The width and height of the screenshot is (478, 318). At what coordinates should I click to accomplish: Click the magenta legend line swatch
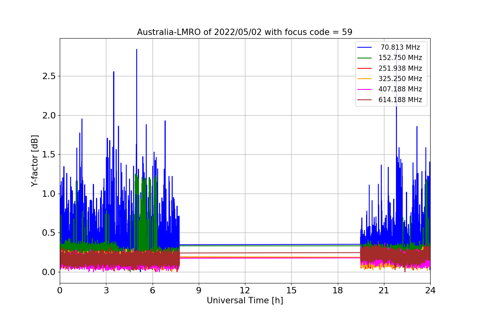coord(365,89)
